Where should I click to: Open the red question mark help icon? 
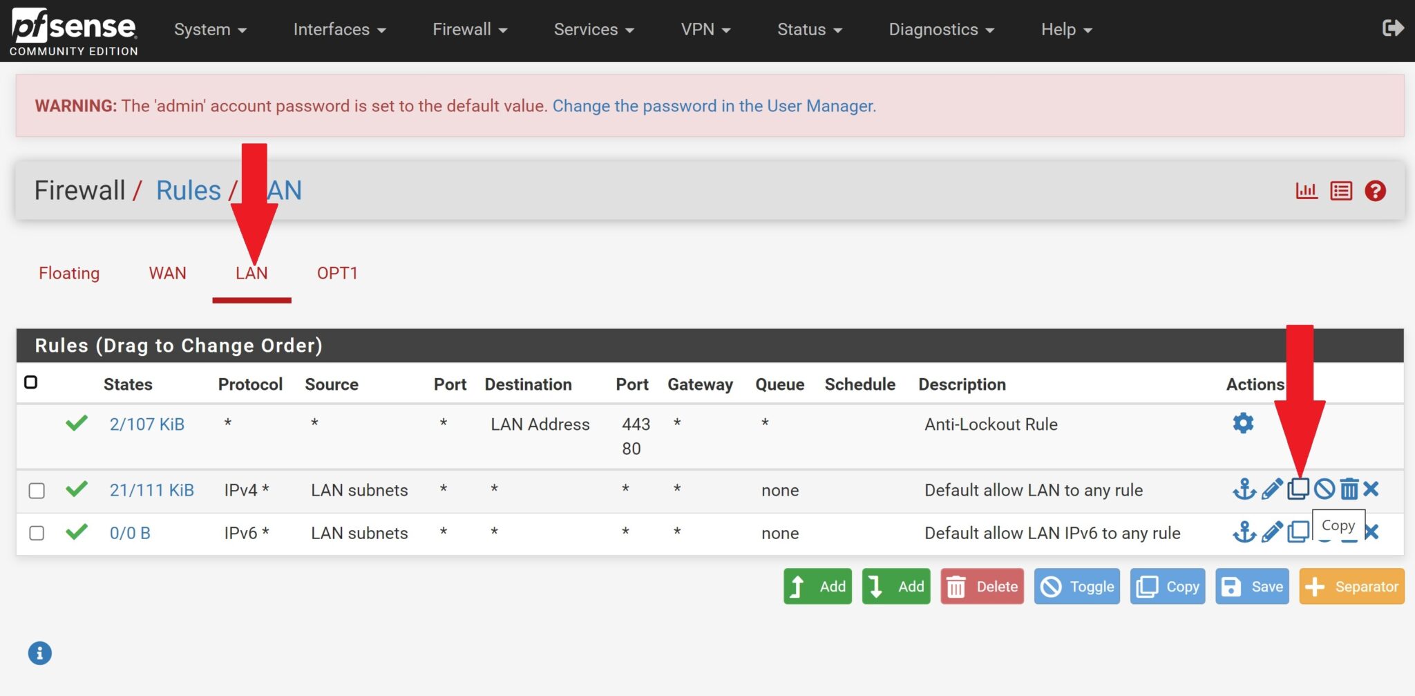pyautogui.click(x=1376, y=190)
